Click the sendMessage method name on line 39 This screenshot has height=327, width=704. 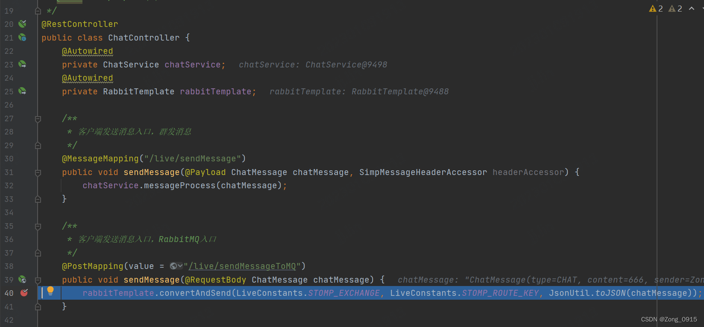(x=152, y=280)
